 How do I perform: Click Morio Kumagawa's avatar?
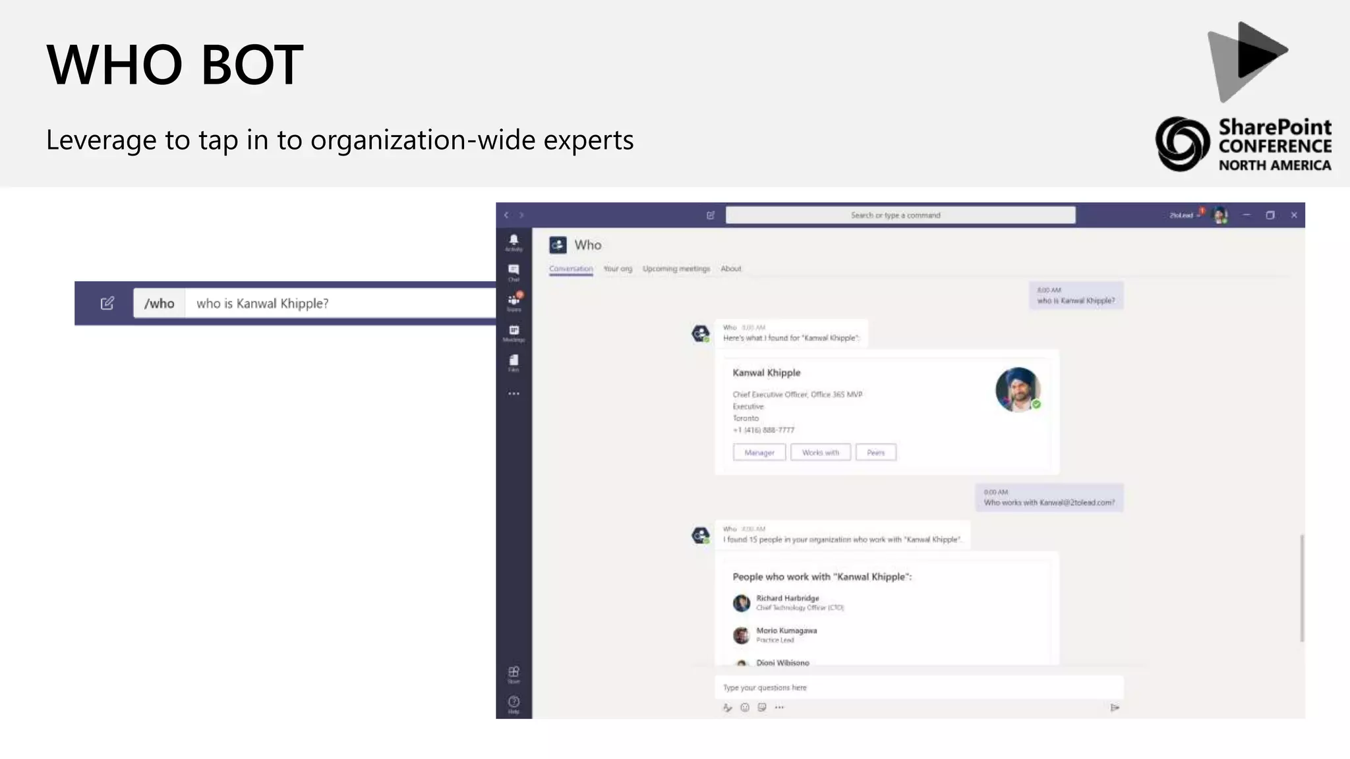coord(742,635)
